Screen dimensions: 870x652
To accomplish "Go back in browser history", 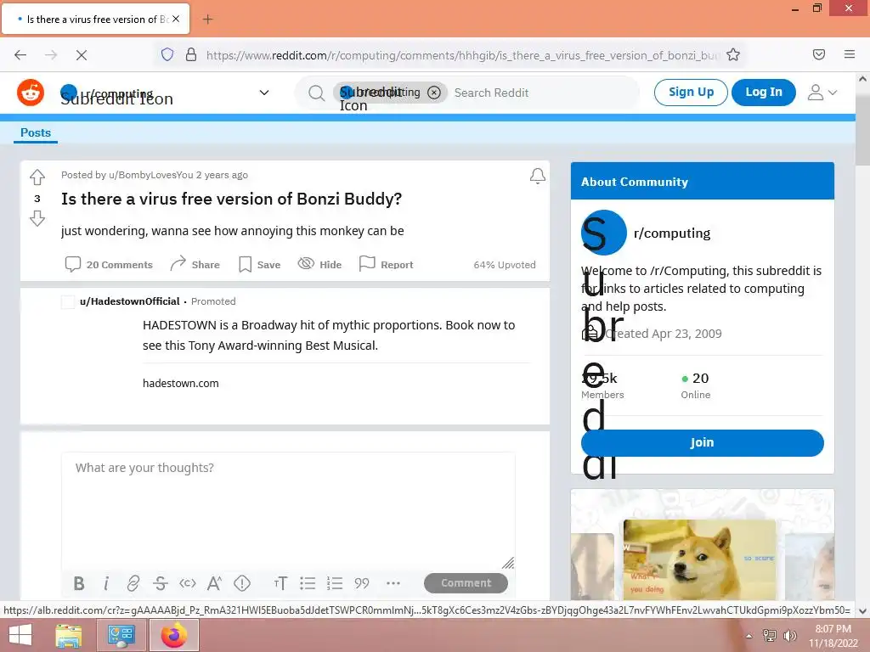I will [20, 55].
